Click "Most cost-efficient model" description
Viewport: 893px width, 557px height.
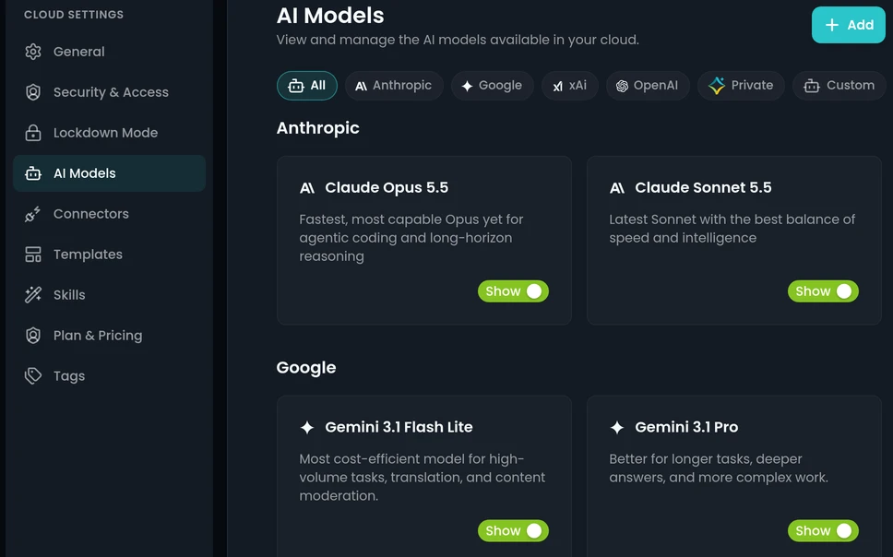coord(423,478)
